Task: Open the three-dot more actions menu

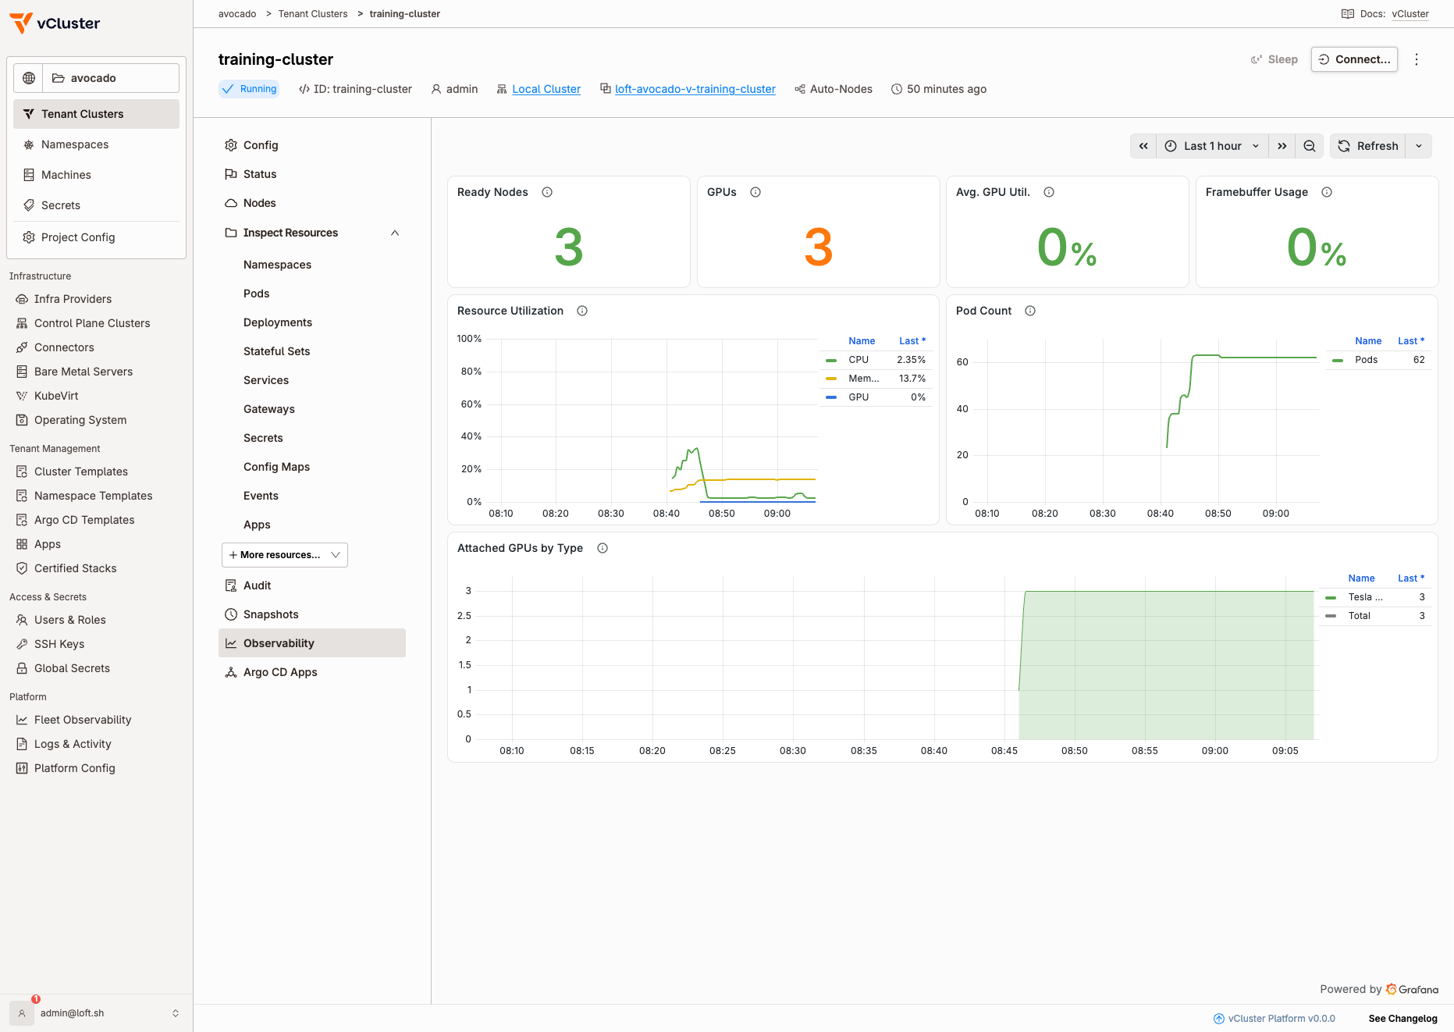Action: (1417, 59)
